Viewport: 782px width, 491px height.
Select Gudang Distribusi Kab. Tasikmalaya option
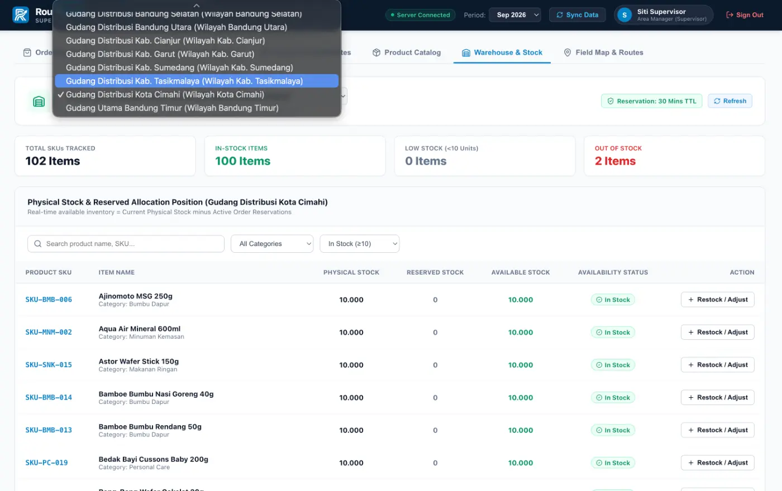pyautogui.click(x=197, y=81)
